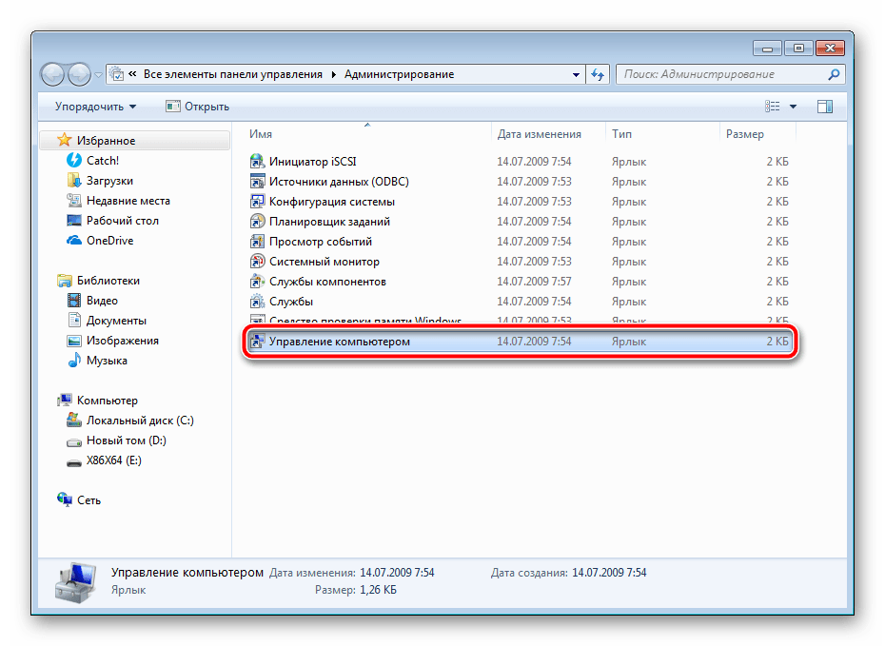This screenshot has width=885, height=646.
Task: Click the Открыть toolbar button
Action: click(198, 106)
